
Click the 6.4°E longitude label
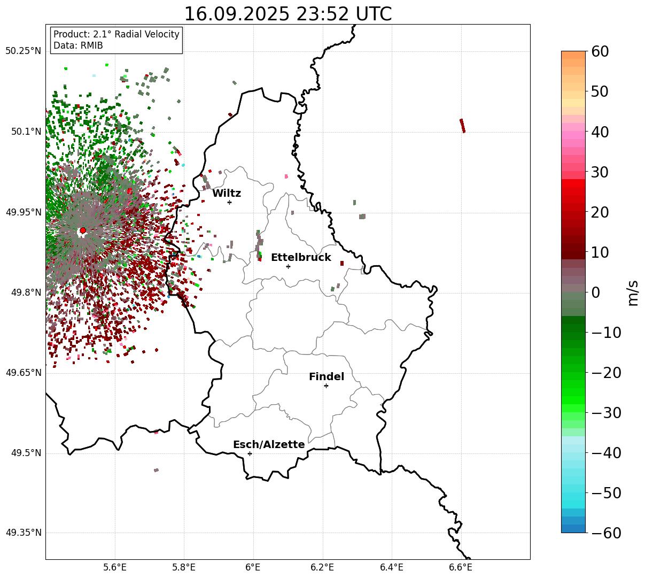click(391, 567)
